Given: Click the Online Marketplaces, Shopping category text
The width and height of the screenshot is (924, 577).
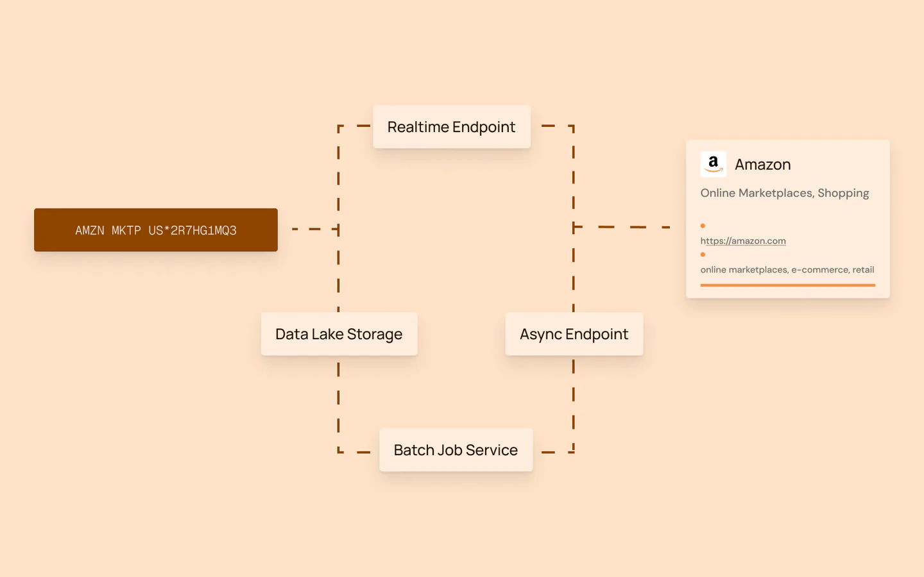Looking at the screenshot, I should (785, 193).
